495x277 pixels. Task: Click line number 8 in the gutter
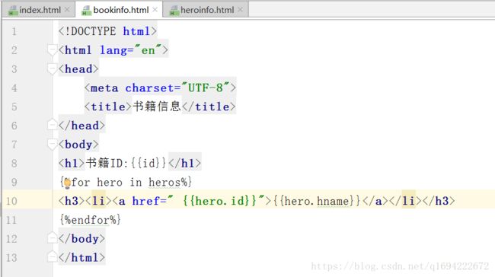pos(14,164)
